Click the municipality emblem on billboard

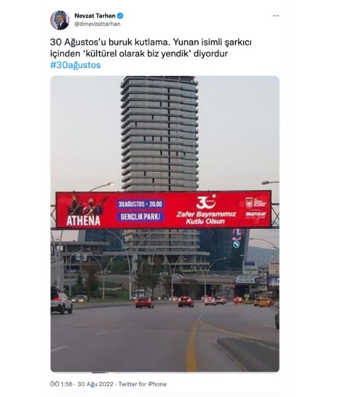tap(249, 203)
